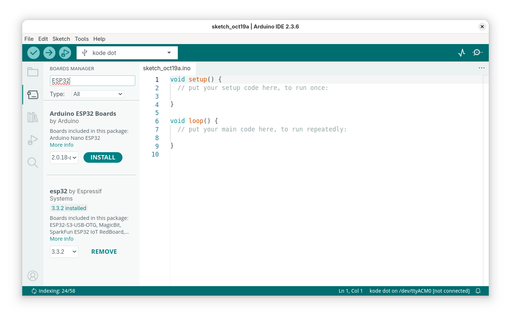Click the Upload arrow button
This screenshot has width=511, height=320.
click(x=49, y=53)
